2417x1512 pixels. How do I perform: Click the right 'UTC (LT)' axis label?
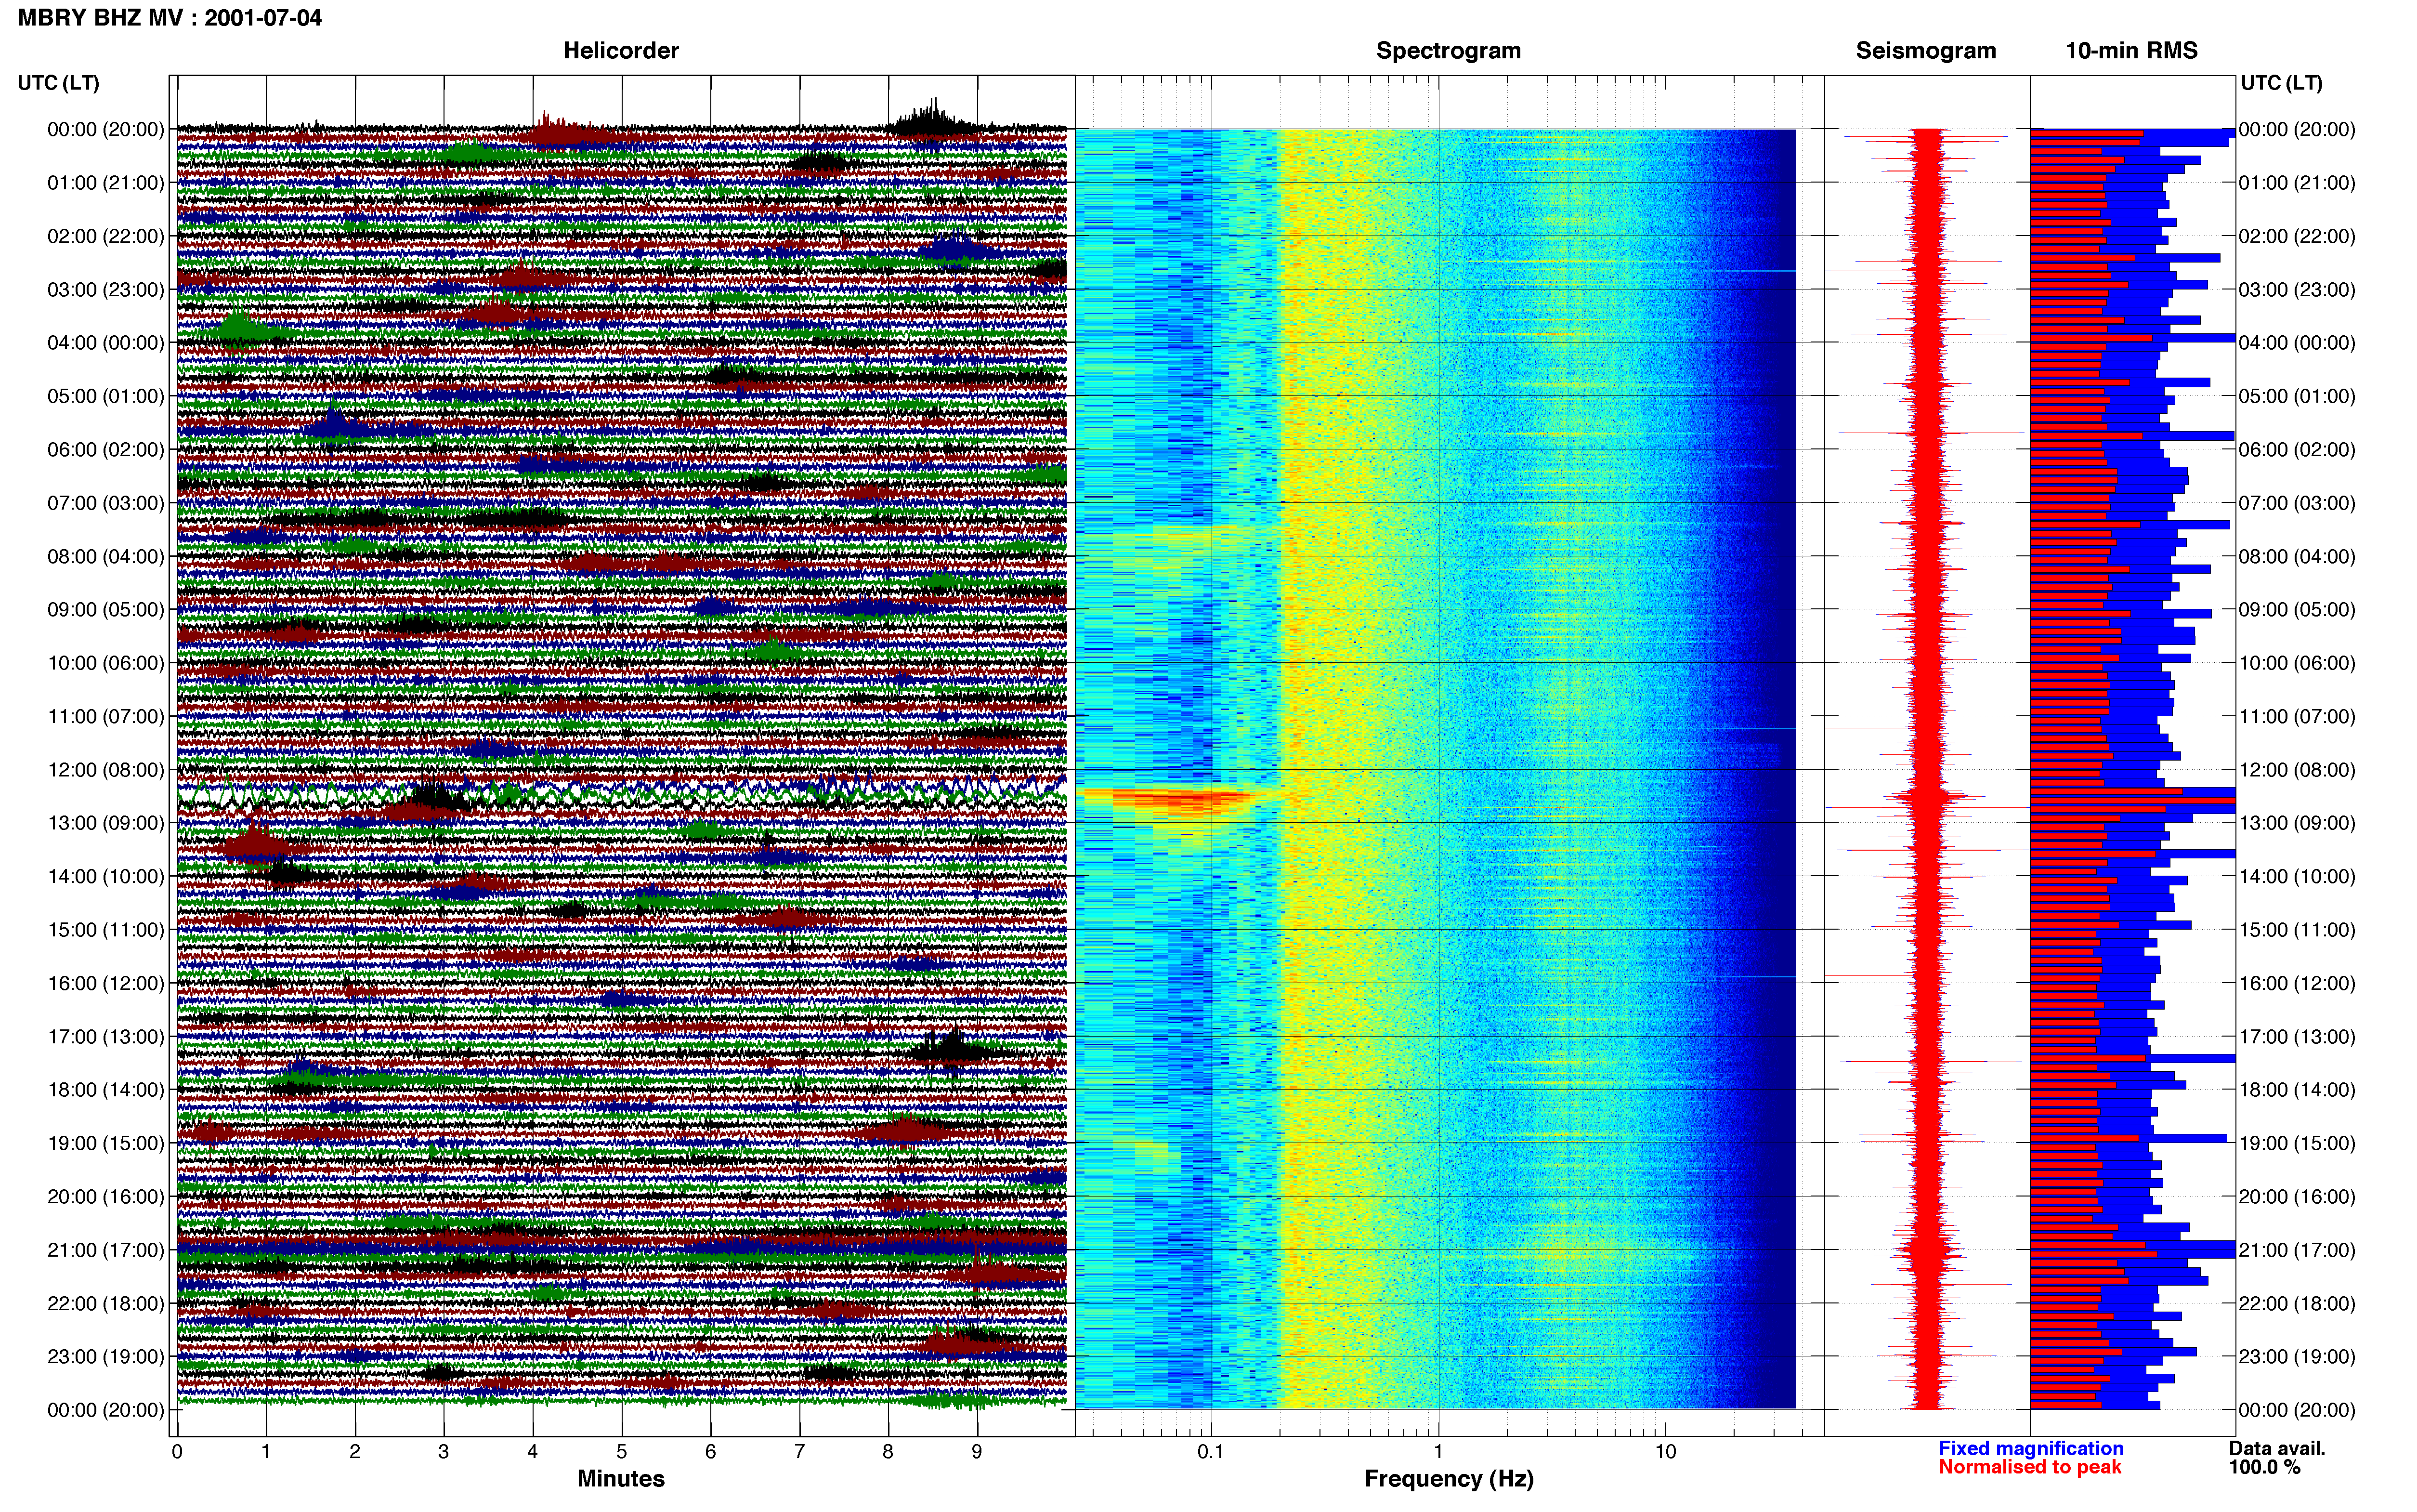point(2281,82)
